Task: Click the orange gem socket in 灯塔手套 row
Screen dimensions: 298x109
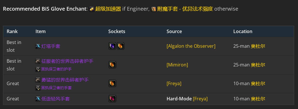Action: pos(120,46)
